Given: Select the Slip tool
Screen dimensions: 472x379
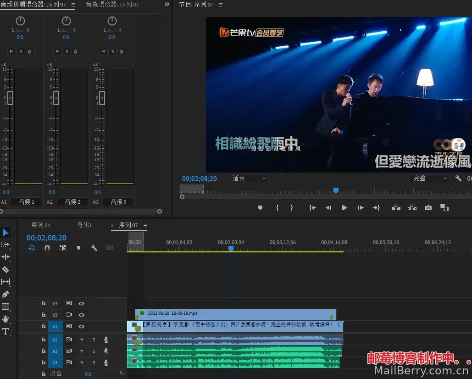Looking at the screenshot, I should (6, 282).
